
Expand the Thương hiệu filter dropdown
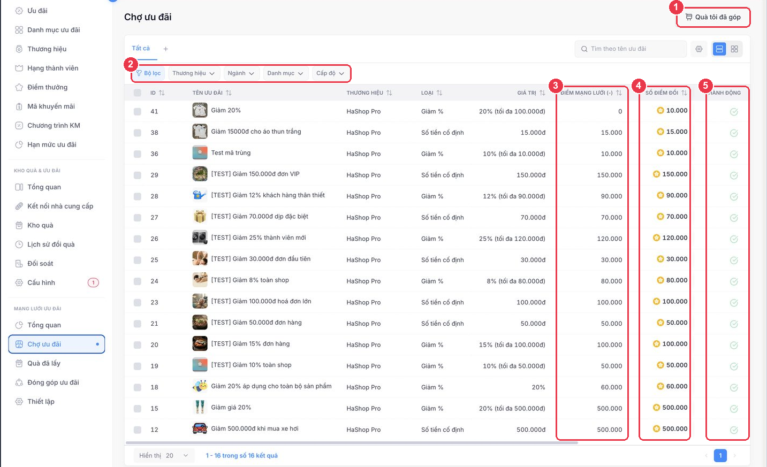[x=193, y=73]
